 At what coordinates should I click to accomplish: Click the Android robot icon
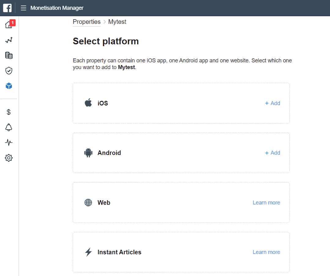click(x=88, y=153)
